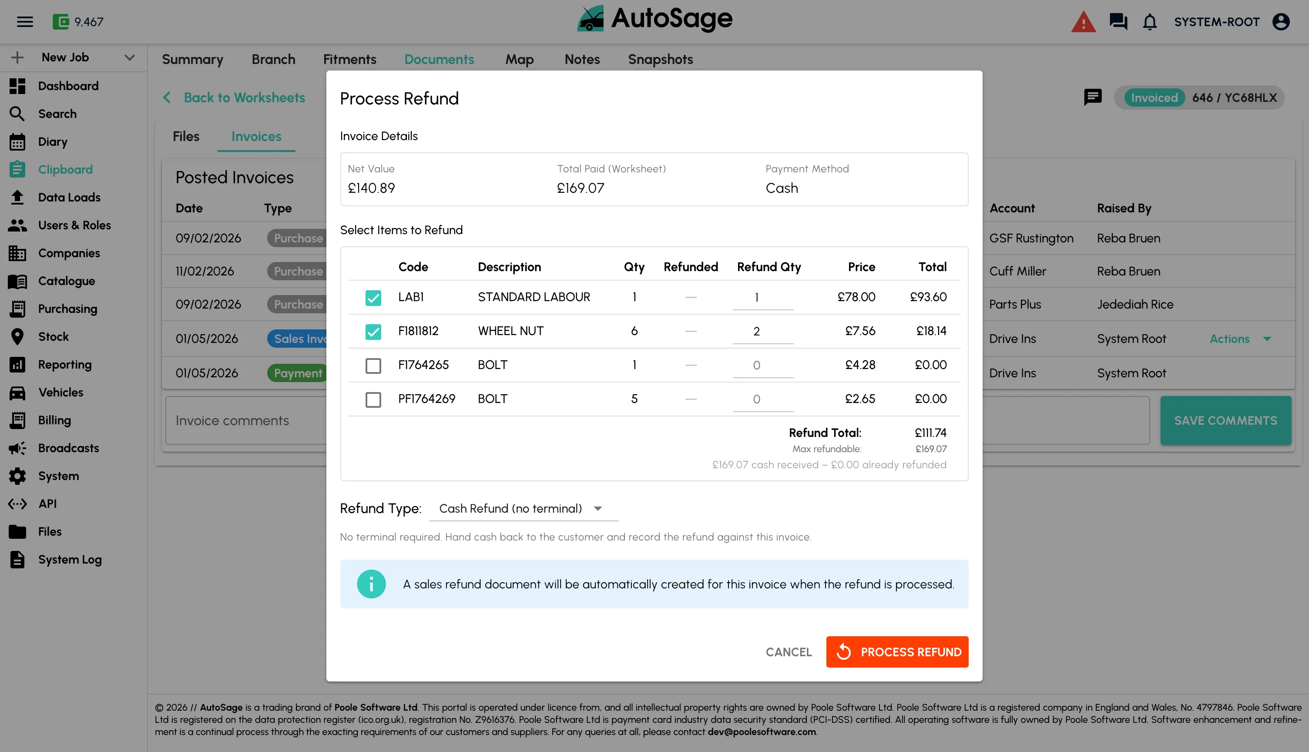Click the Jedediah Rice raised-by cell

click(1135, 304)
